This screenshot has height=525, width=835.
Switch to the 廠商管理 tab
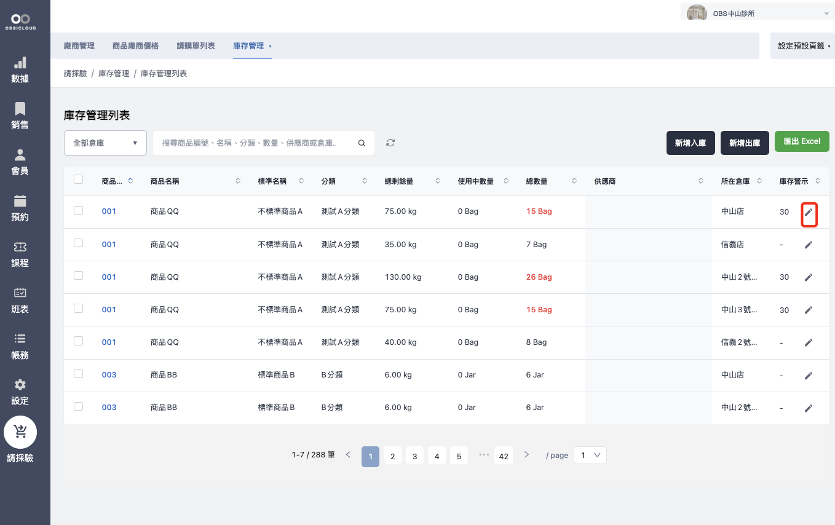79,46
